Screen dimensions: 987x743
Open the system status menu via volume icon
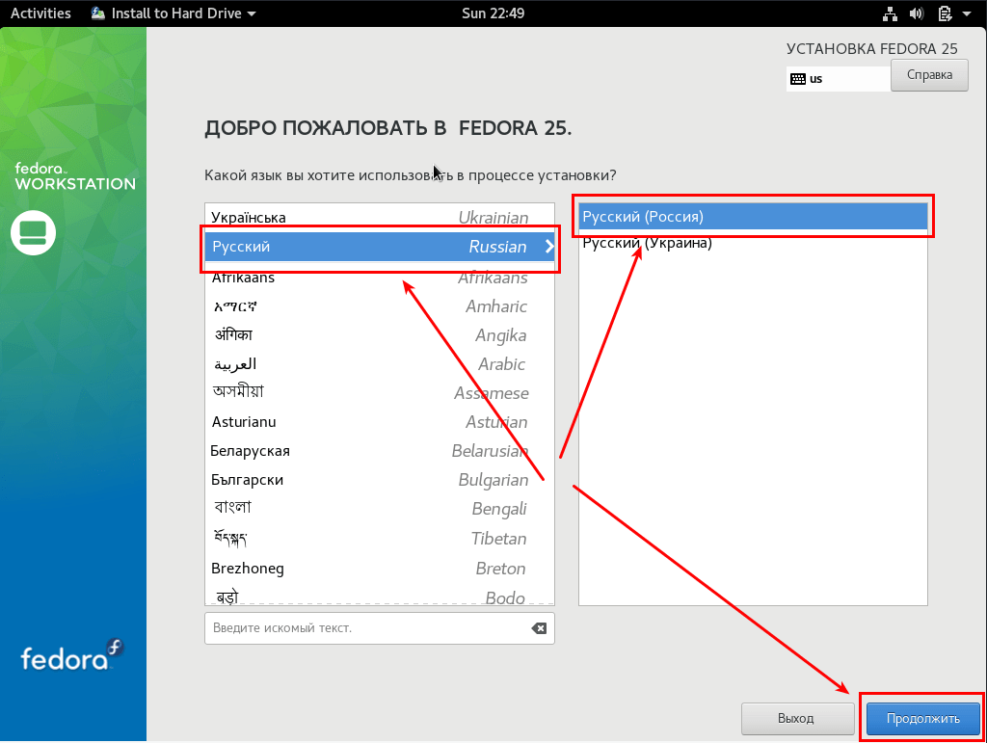click(x=917, y=13)
